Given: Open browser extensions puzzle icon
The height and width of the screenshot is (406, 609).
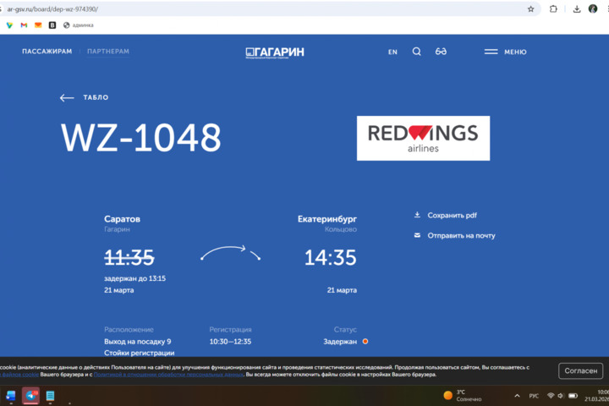Looking at the screenshot, I should [x=553, y=9].
